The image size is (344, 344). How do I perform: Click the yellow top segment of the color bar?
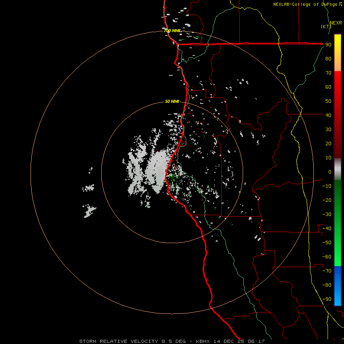point(338,53)
